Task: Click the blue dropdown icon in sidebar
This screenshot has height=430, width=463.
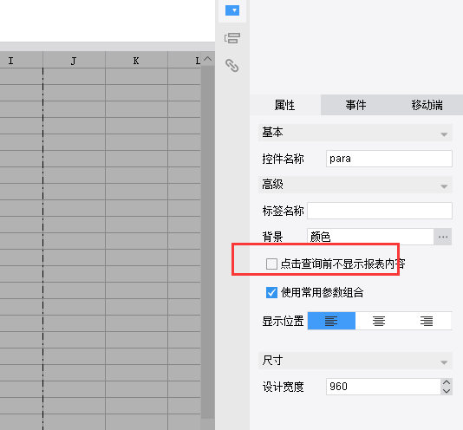Action: coord(232,10)
